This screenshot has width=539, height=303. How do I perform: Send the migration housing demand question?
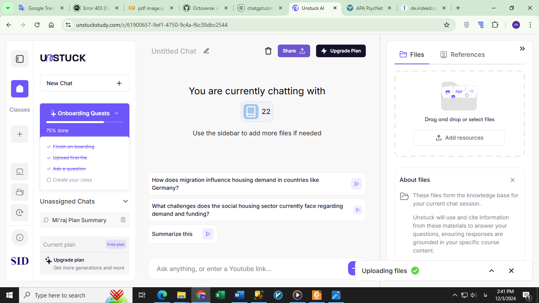(356, 184)
